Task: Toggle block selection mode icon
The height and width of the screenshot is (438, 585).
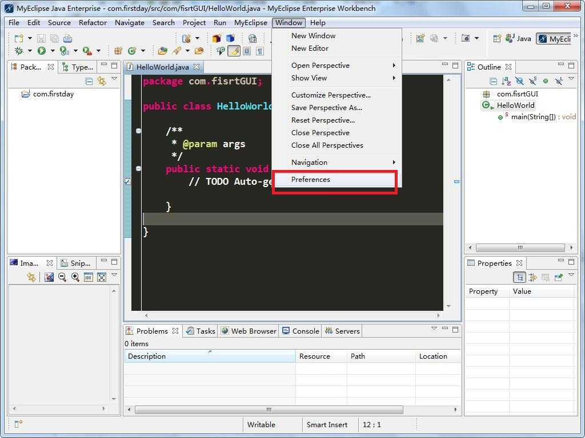Action: (247, 51)
